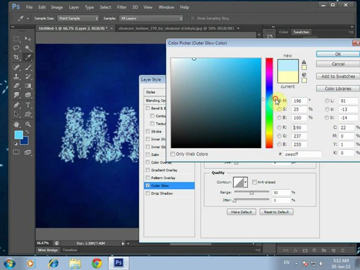This screenshot has width=360, height=270.
Task: Select the Clone Stamp tool
Action: click(16, 76)
